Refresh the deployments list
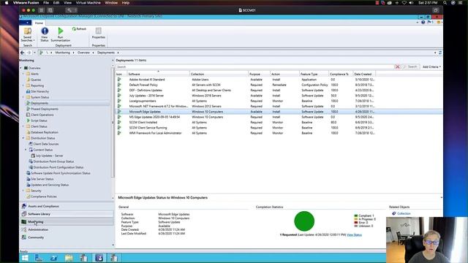The height and width of the screenshot is (263, 468). [x=79, y=29]
